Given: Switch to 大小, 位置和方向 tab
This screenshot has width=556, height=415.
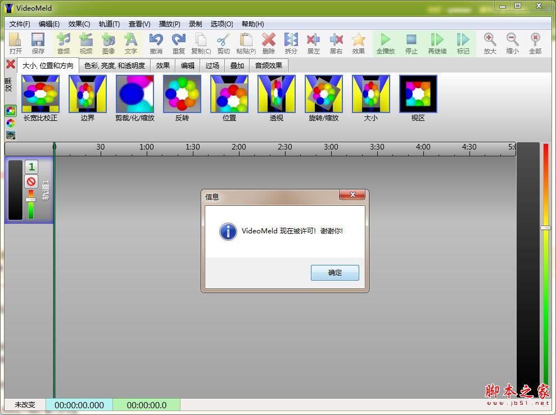Looking at the screenshot, I should click(x=48, y=66).
